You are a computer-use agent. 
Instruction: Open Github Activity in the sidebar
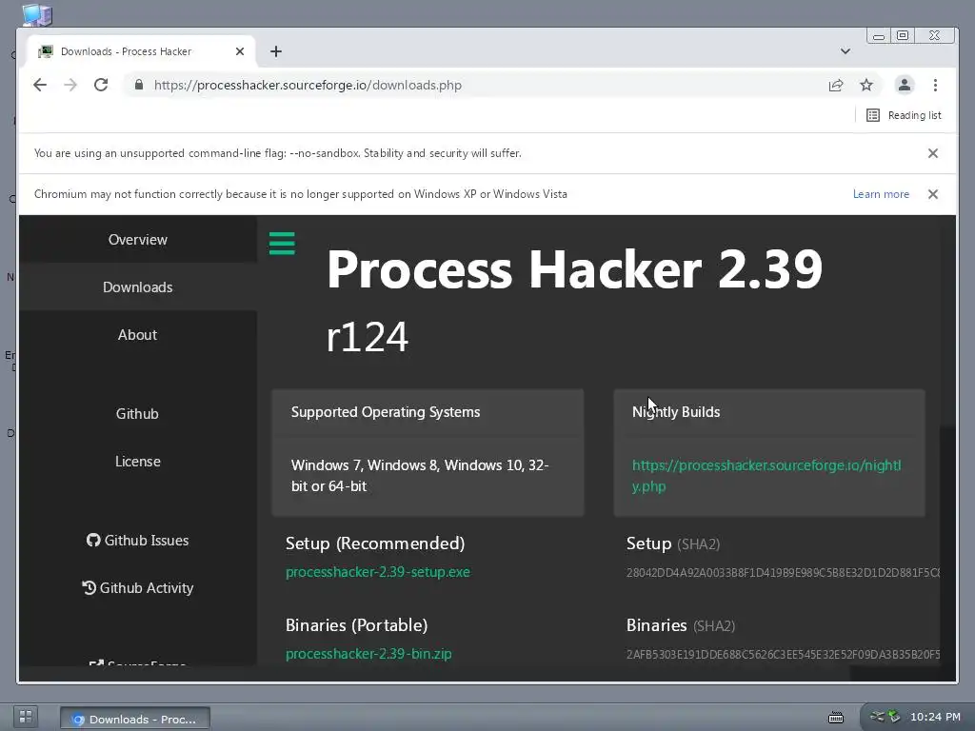click(137, 587)
